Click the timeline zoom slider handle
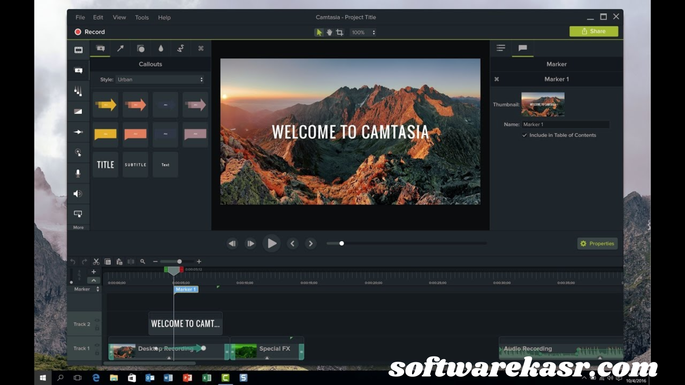 179,262
